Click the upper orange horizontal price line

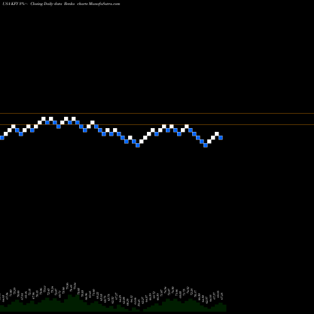coord(157,114)
